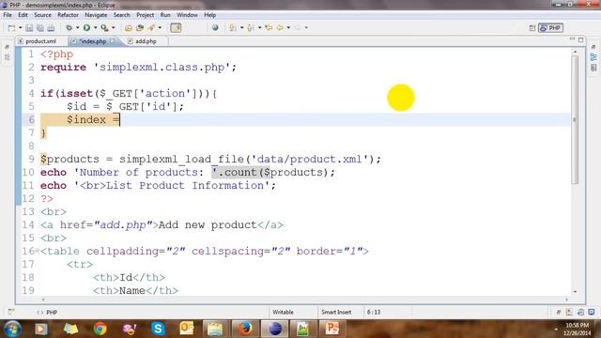Click the New file toolbar icon

(12, 28)
